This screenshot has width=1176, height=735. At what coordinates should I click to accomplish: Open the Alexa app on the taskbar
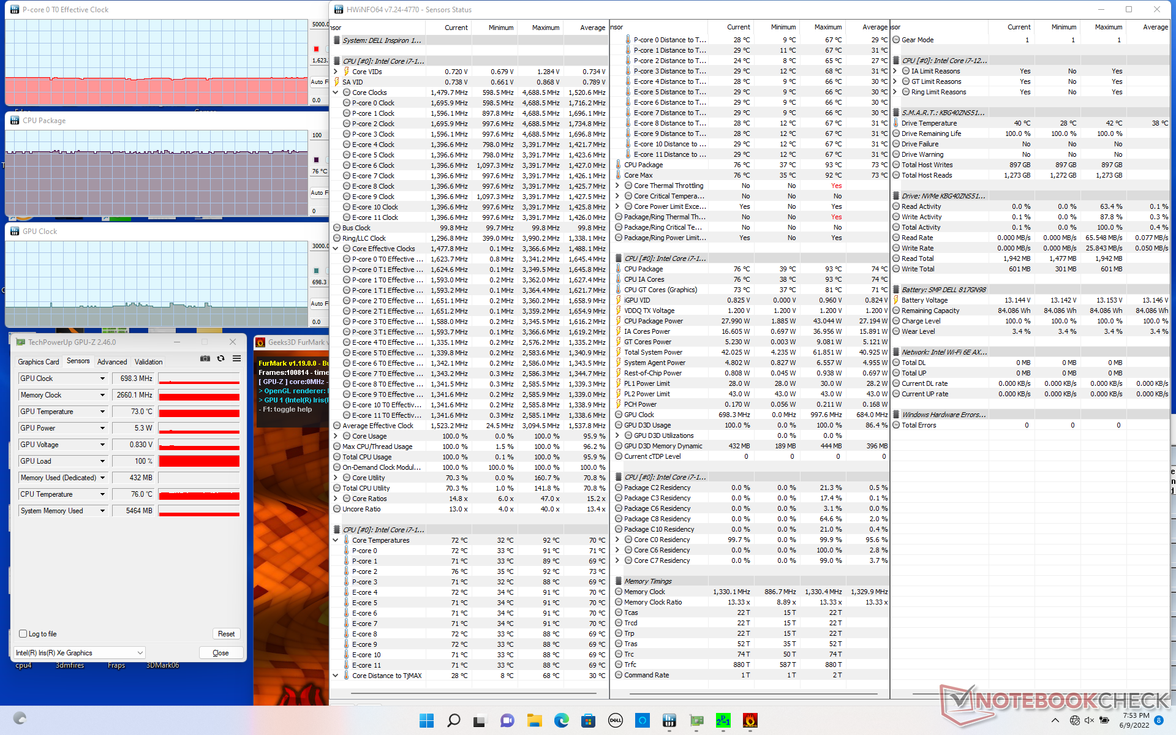click(642, 720)
